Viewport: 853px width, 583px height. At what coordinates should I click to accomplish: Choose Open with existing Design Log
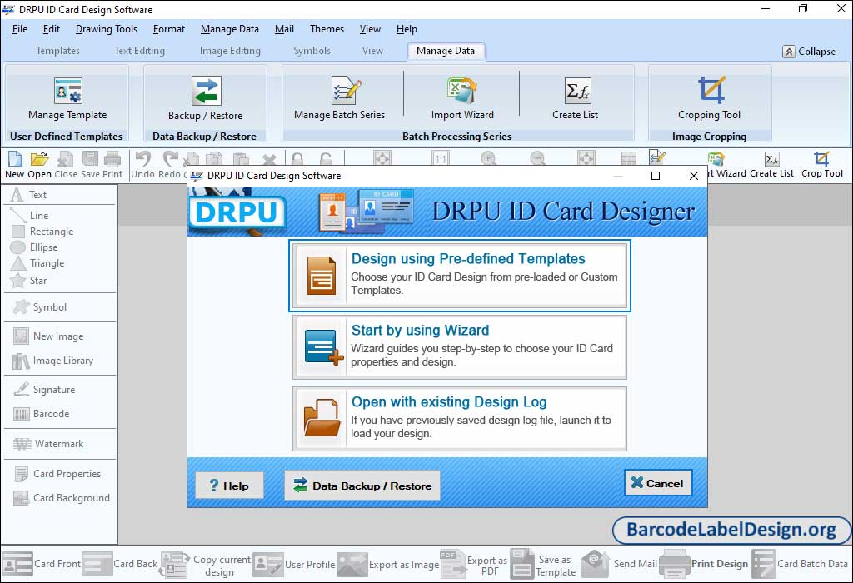pyautogui.click(x=460, y=419)
